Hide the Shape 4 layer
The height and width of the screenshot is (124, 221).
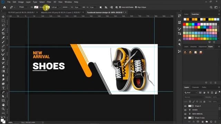pos(185,106)
